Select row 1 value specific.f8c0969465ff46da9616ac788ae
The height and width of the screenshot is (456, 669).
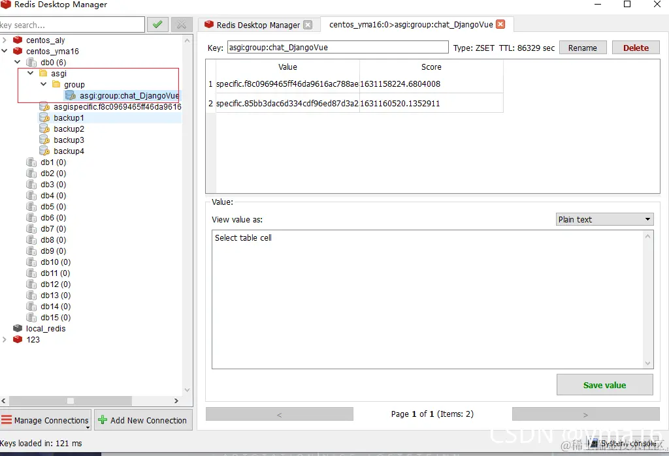(287, 84)
